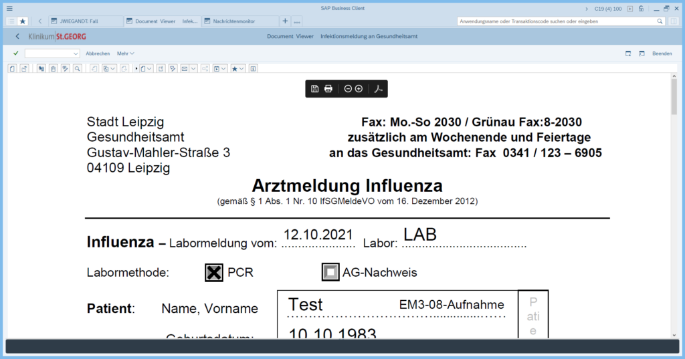Image resolution: width=685 pixels, height=359 pixels.
Task: Click the magnifier search icon in document toolbar
Action: pyautogui.click(x=78, y=68)
